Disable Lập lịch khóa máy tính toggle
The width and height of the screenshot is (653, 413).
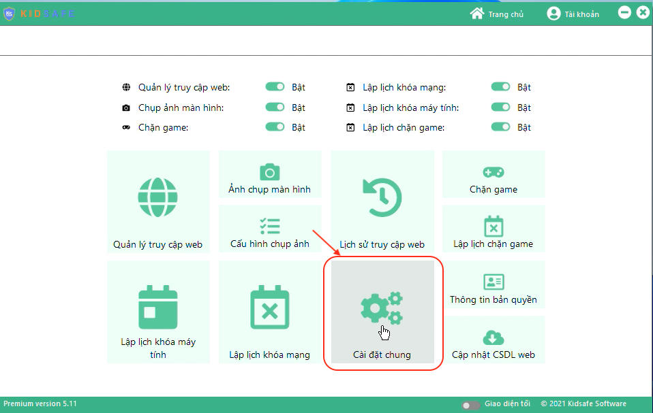pos(501,107)
